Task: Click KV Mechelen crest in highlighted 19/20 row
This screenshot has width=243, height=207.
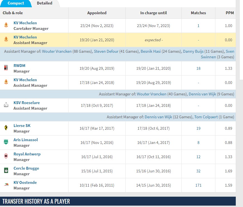Action: point(6,39)
